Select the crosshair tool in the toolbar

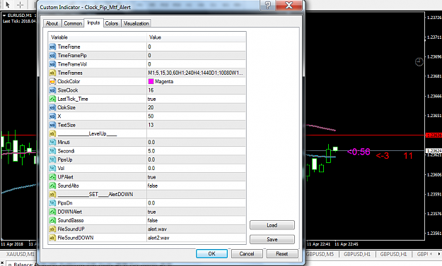[20, 5]
